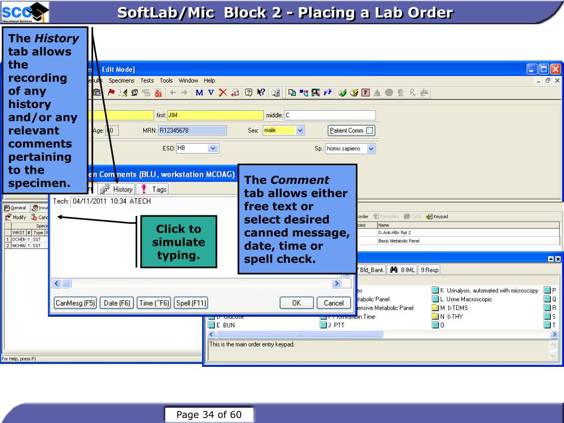Click the boxed question mark help icon

248,93
